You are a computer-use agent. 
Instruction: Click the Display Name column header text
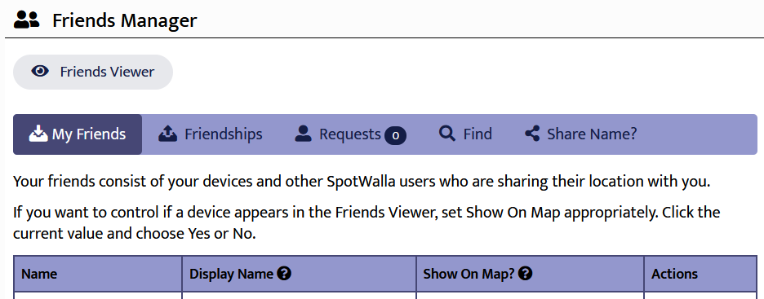(x=231, y=275)
